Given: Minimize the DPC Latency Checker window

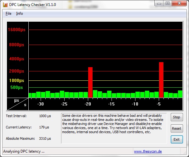Looking at the screenshot, I should (x=159, y=3).
